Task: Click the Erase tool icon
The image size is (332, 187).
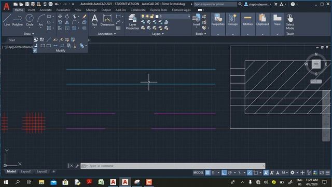Action: tap(84, 16)
